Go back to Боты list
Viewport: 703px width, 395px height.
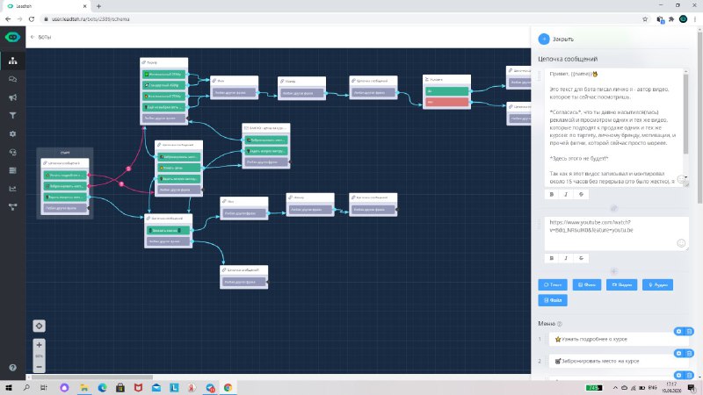tap(40, 37)
